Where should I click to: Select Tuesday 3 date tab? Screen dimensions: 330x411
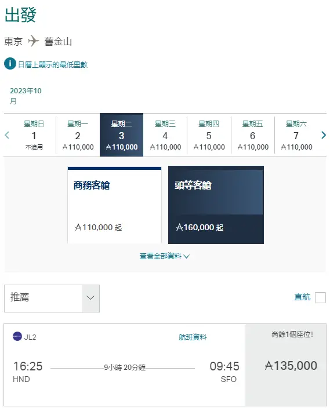(x=121, y=135)
